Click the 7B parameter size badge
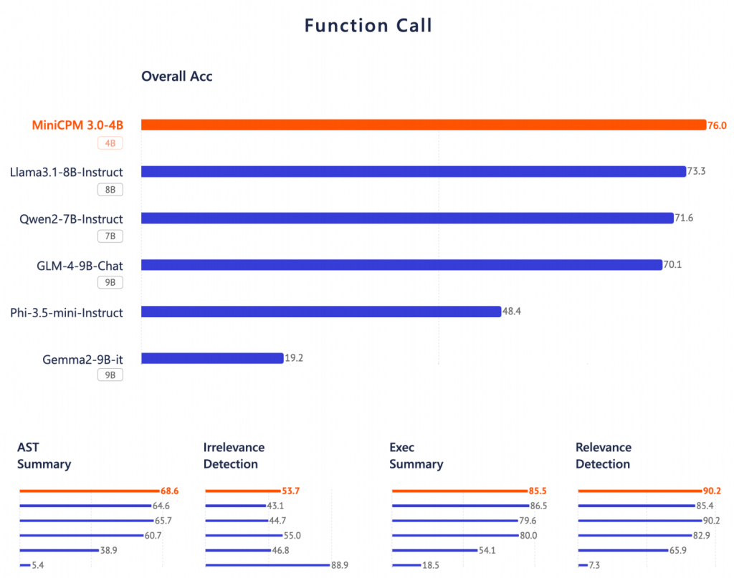Image resolution: width=734 pixels, height=578 pixels. coord(110,236)
